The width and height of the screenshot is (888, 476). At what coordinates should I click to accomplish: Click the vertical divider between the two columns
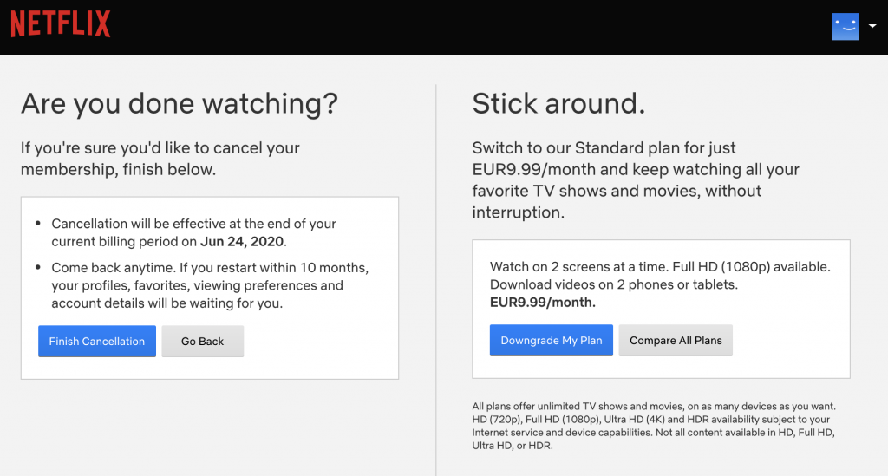(x=436, y=280)
